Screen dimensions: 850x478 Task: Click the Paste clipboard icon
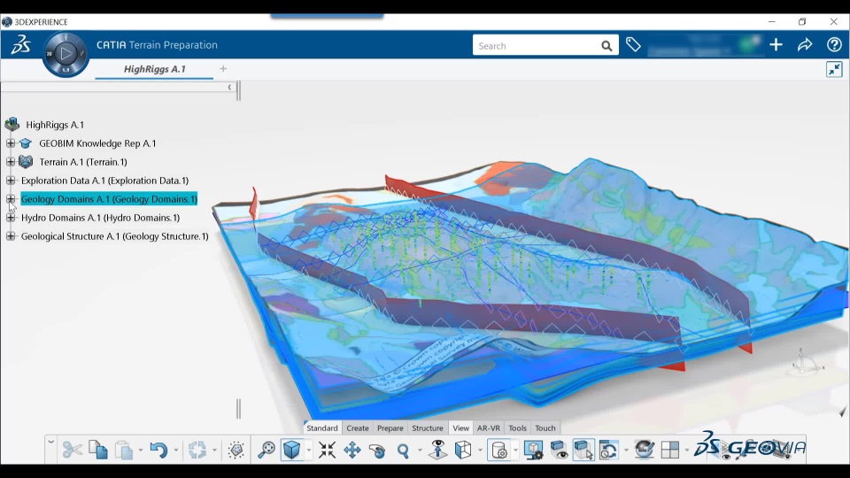pos(124,450)
